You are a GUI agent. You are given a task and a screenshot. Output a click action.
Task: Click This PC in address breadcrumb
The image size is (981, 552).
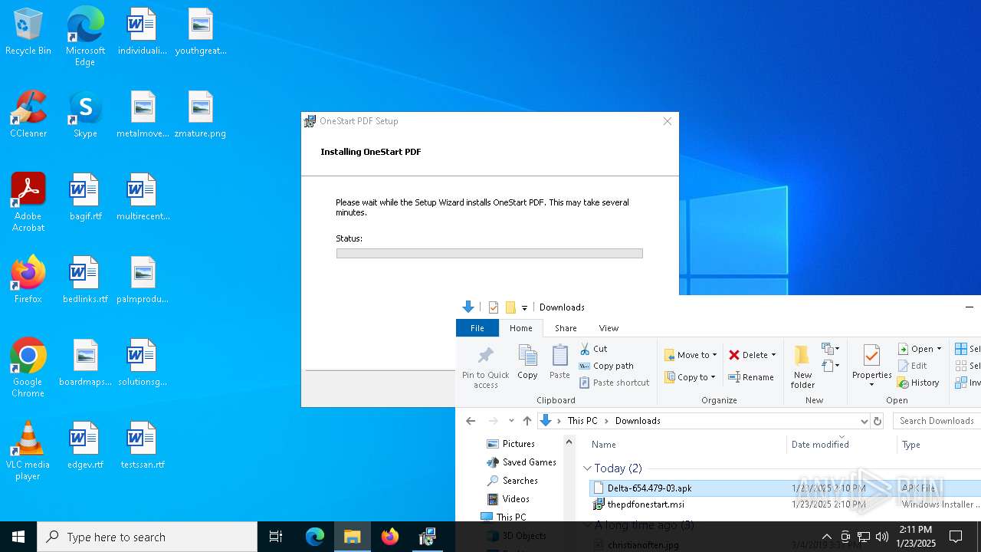[x=582, y=421]
